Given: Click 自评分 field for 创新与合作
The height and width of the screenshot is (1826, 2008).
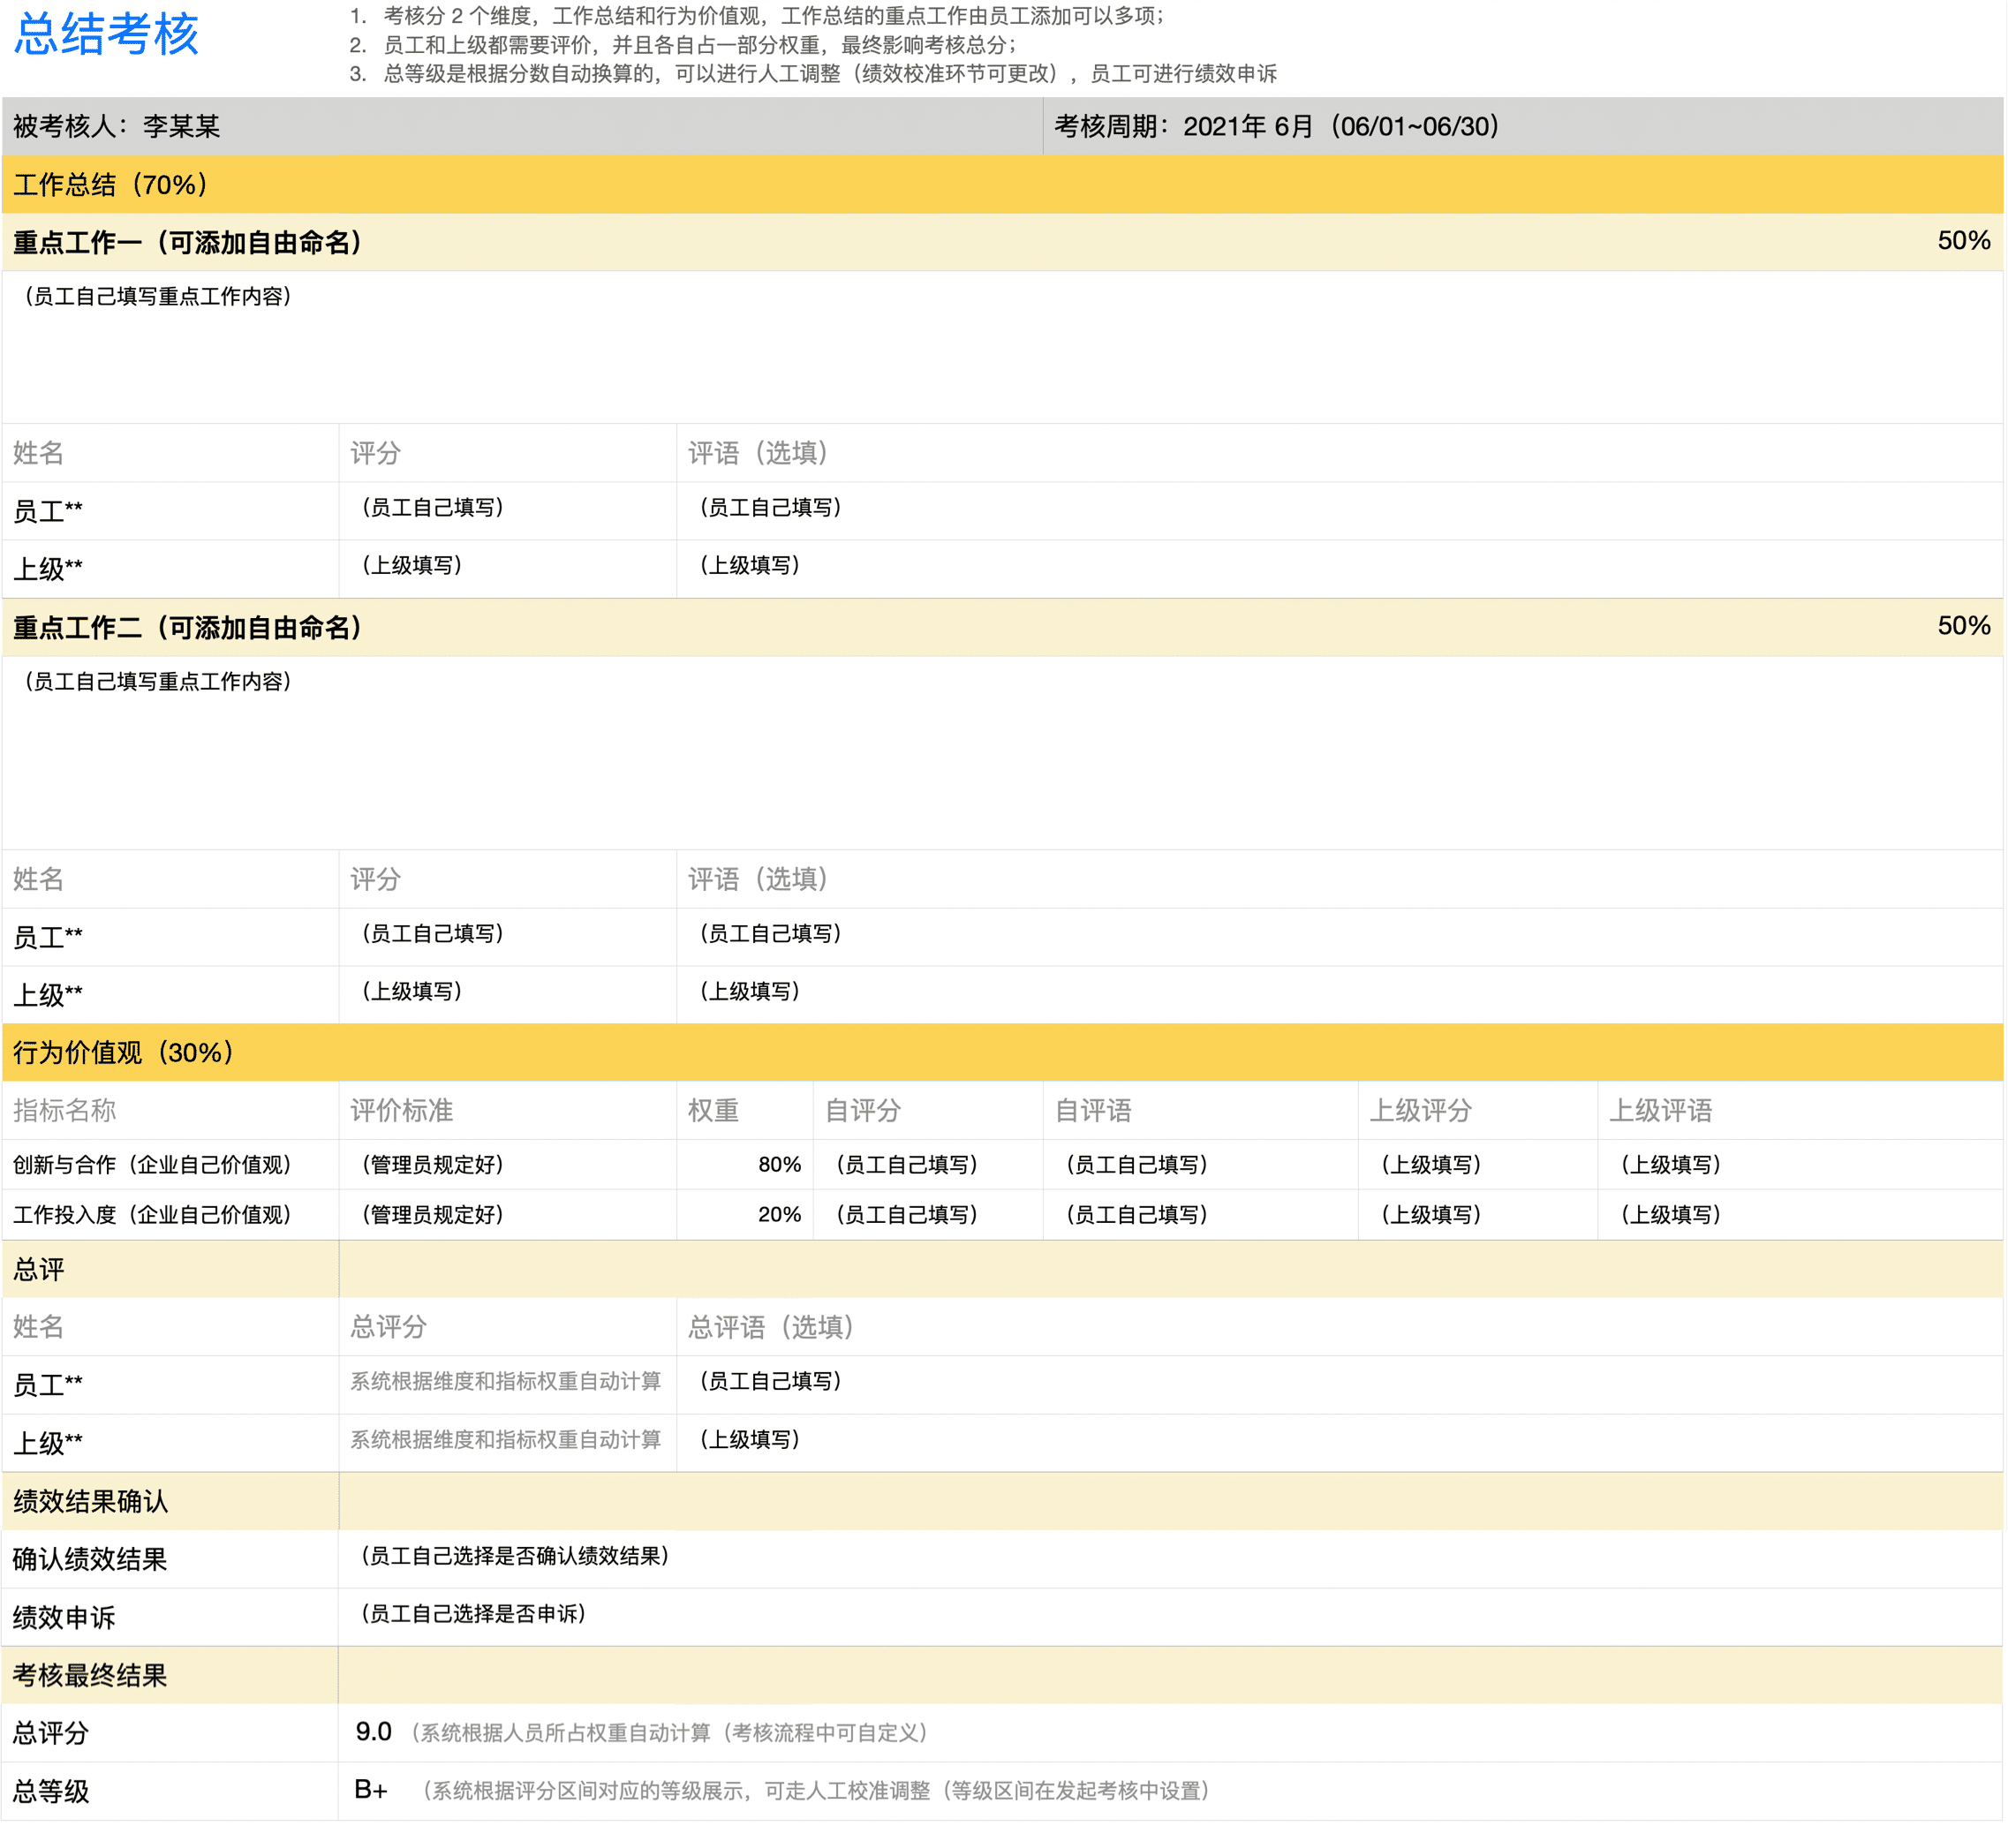Looking at the screenshot, I should tap(928, 1165).
